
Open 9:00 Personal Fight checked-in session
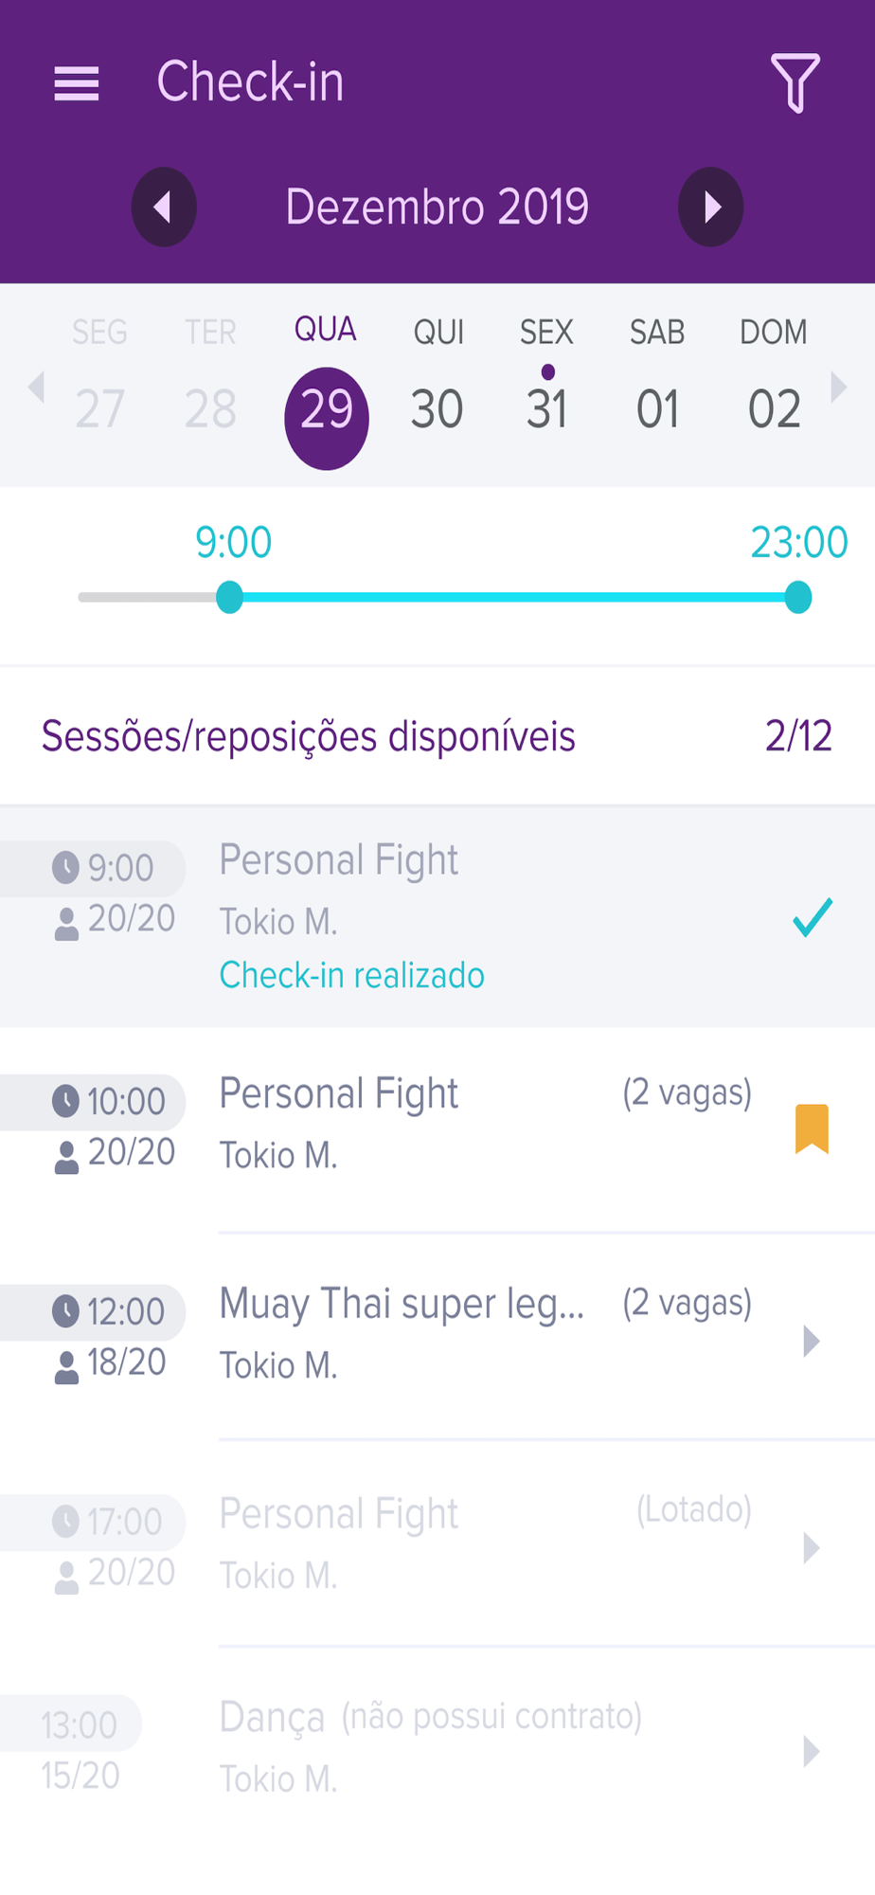(437, 916)
